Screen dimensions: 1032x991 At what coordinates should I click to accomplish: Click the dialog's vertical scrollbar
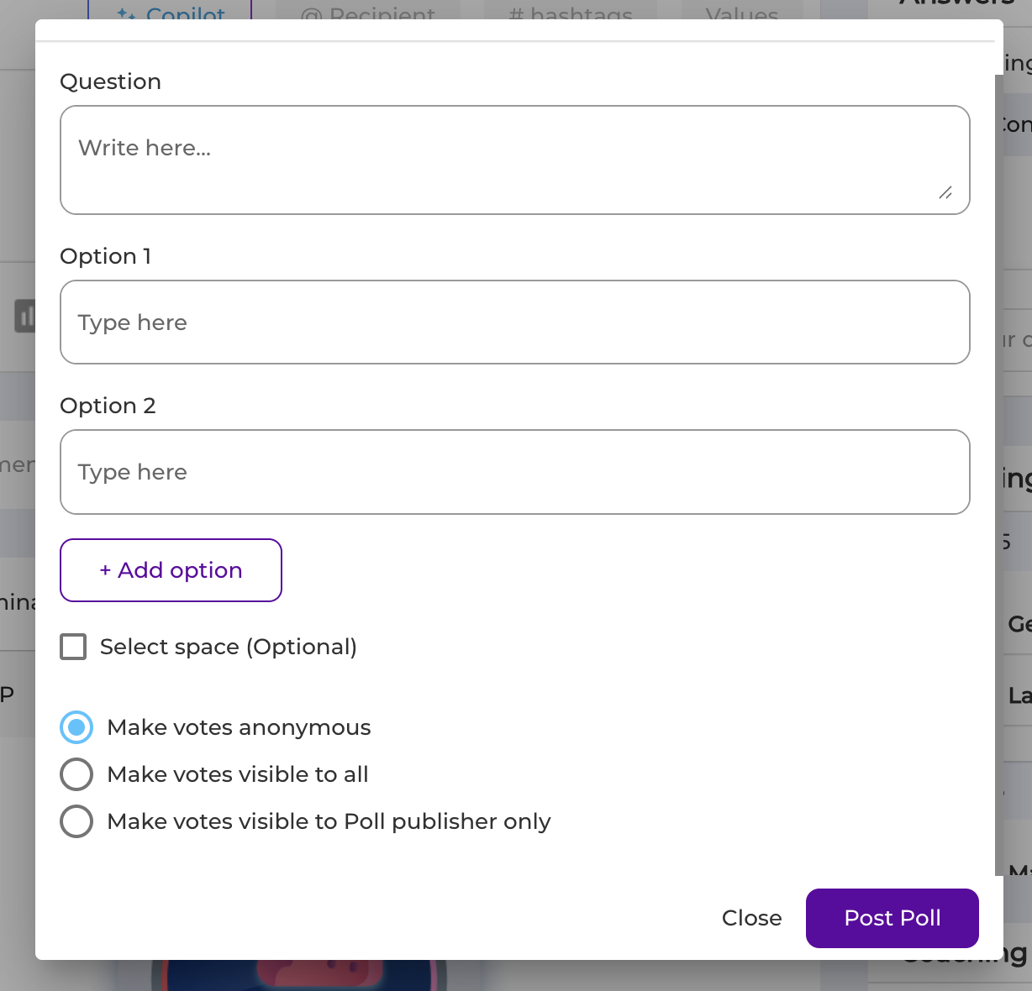tap(998, 475)
